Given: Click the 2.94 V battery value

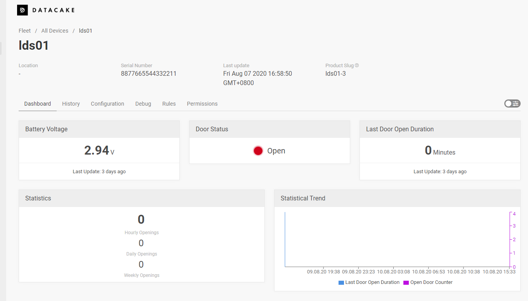Looking at the screenshot, I should click(99, 150).
